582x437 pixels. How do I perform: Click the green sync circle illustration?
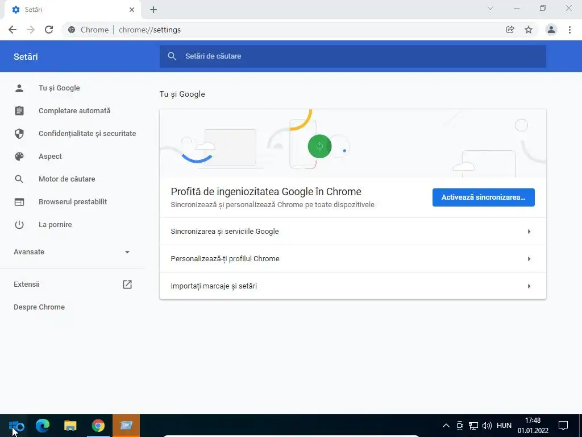point(319,146)
